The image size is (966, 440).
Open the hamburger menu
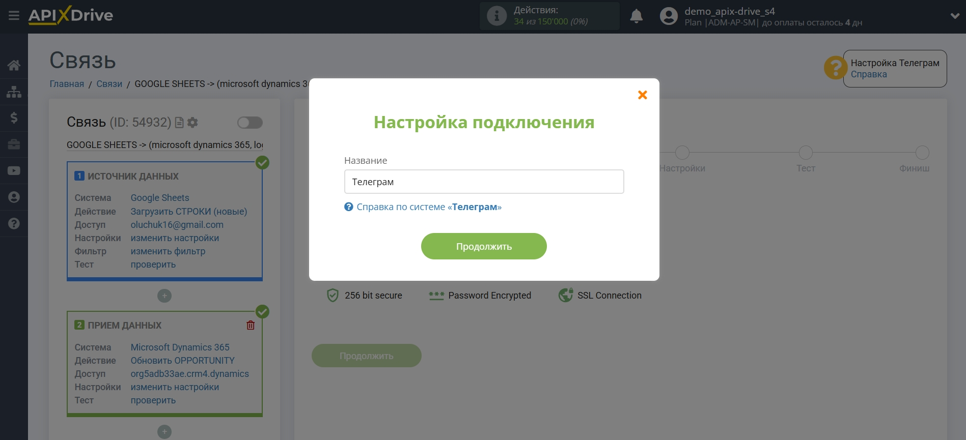point(14,15)
